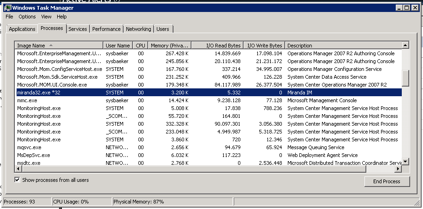
Task: Select the mmc.exe process
Action: [209, 100]
